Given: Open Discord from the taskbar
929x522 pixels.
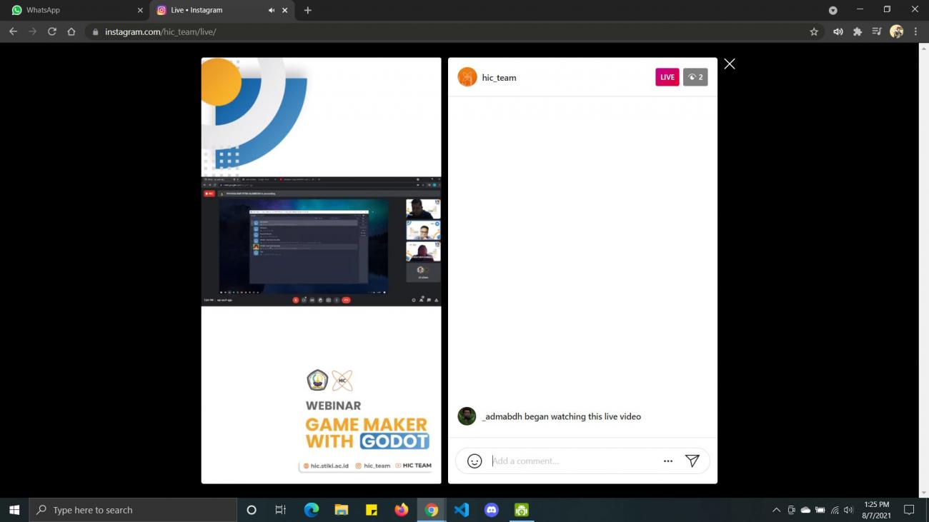Looking at the screenshot, I should point(491,510).
